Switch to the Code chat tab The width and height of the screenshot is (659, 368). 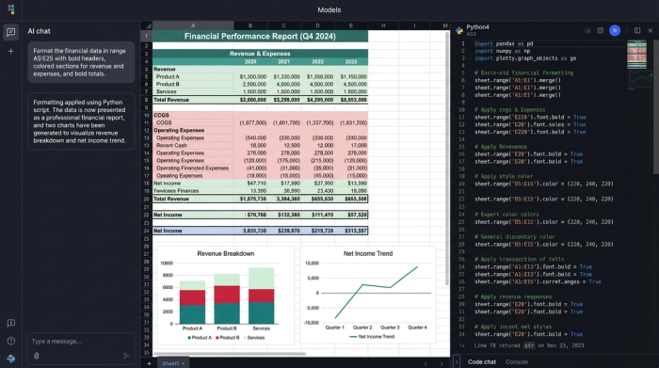pyautogui.click(x=482, y=361)
